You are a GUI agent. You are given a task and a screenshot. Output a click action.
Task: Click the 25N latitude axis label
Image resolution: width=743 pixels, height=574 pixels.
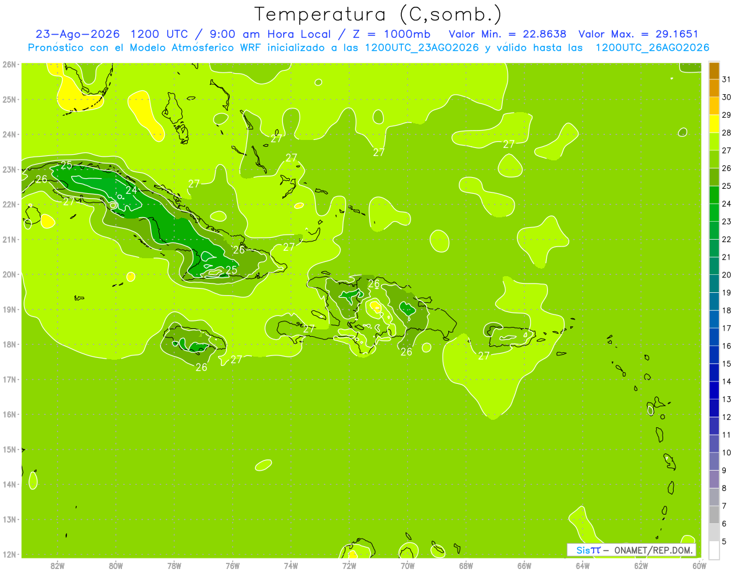click(x=9, y=99)
